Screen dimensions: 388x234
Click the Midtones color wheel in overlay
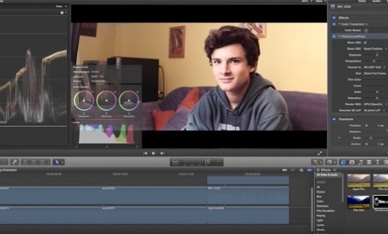[x=106, y=100]
